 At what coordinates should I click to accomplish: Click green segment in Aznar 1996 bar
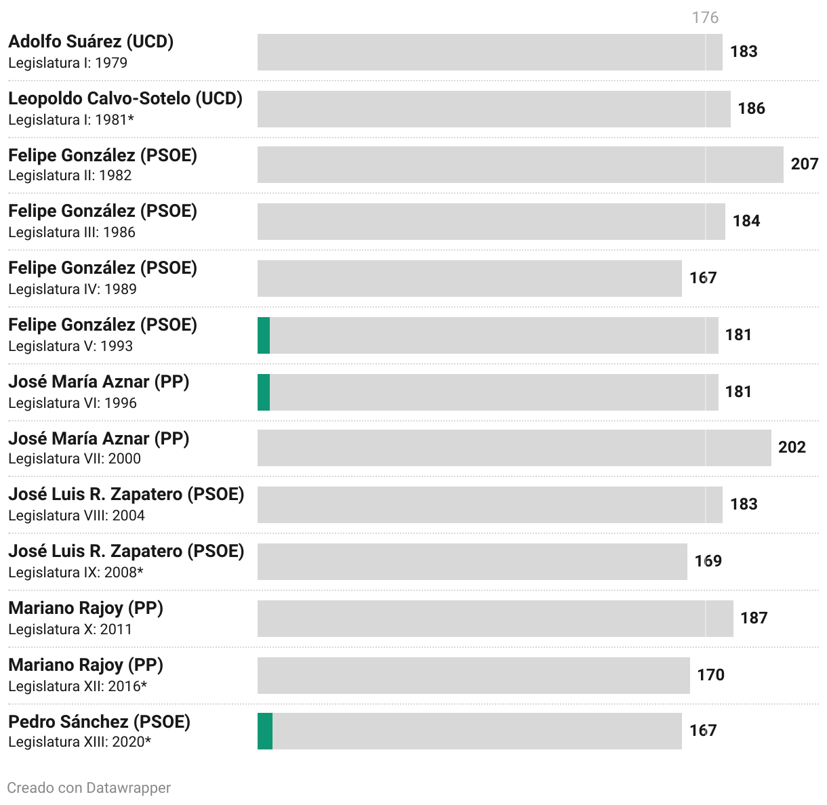[264, 392]
